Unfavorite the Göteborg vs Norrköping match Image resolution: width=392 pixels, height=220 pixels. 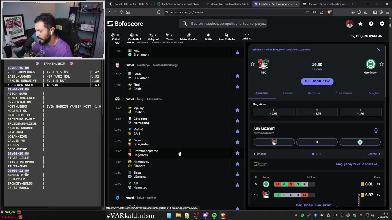(237, 121)
